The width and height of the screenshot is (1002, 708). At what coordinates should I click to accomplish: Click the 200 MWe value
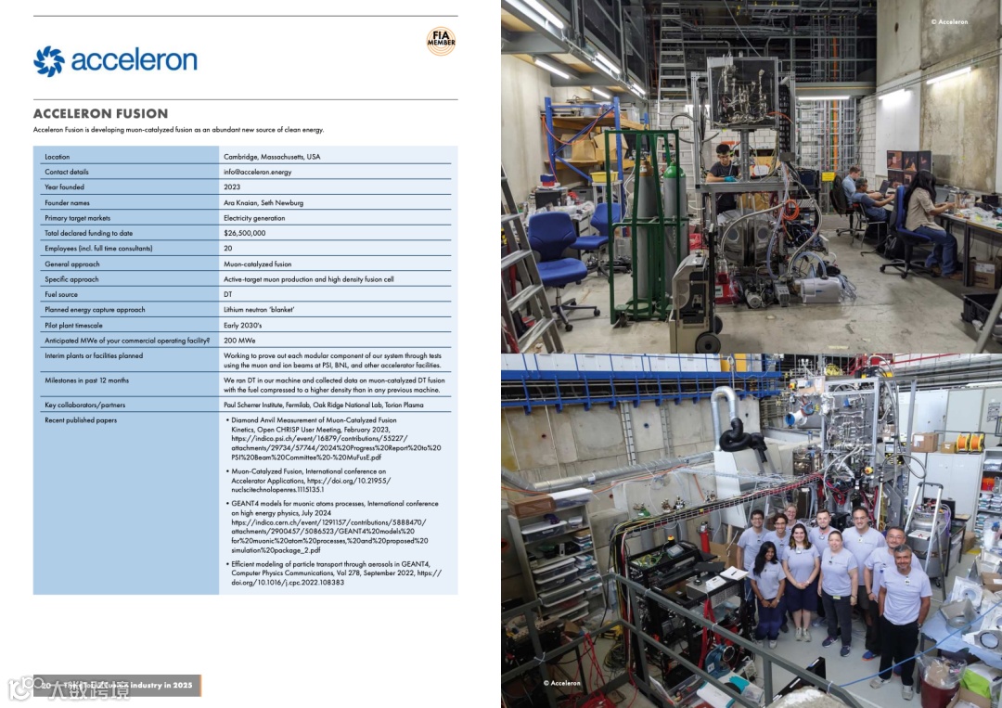pos(239,341)
